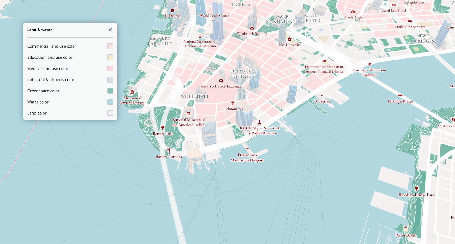Select the Industrial & airports color label
455x244 pixels.
pos(51,80)
